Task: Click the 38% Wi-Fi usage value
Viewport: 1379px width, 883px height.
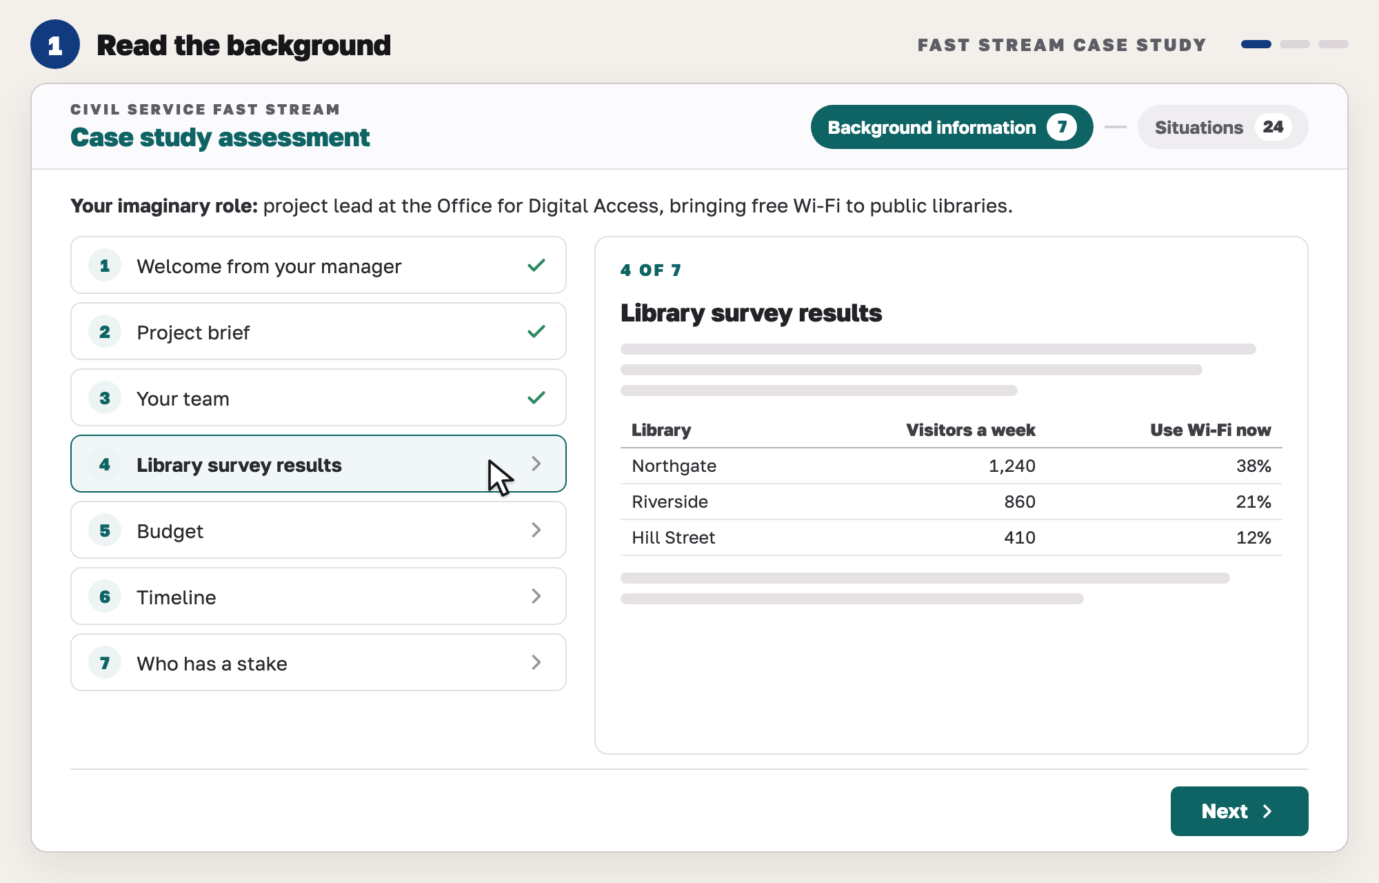Action: tap(1254, 466)
